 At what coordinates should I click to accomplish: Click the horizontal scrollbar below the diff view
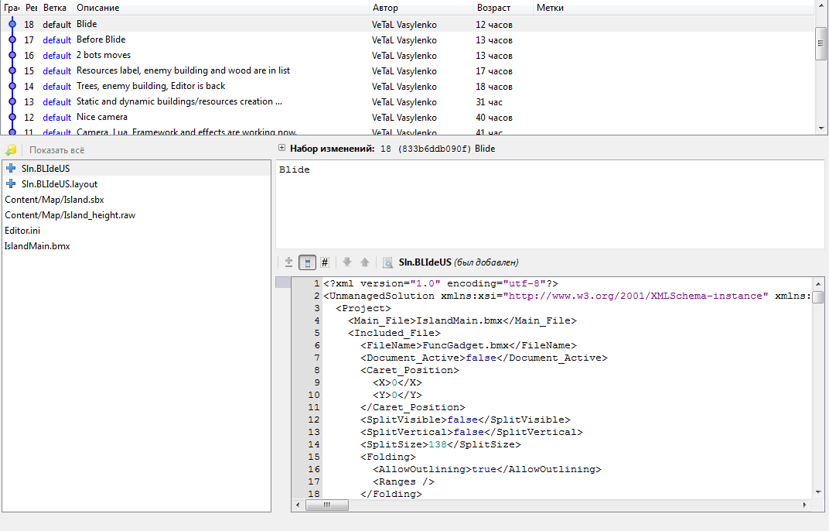tap(327, 505)
